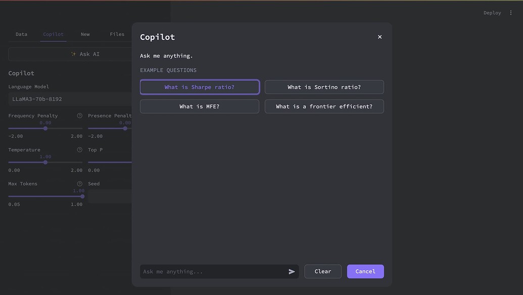Open the New tab
Screen dimensions: 523x295
[85, 34]
